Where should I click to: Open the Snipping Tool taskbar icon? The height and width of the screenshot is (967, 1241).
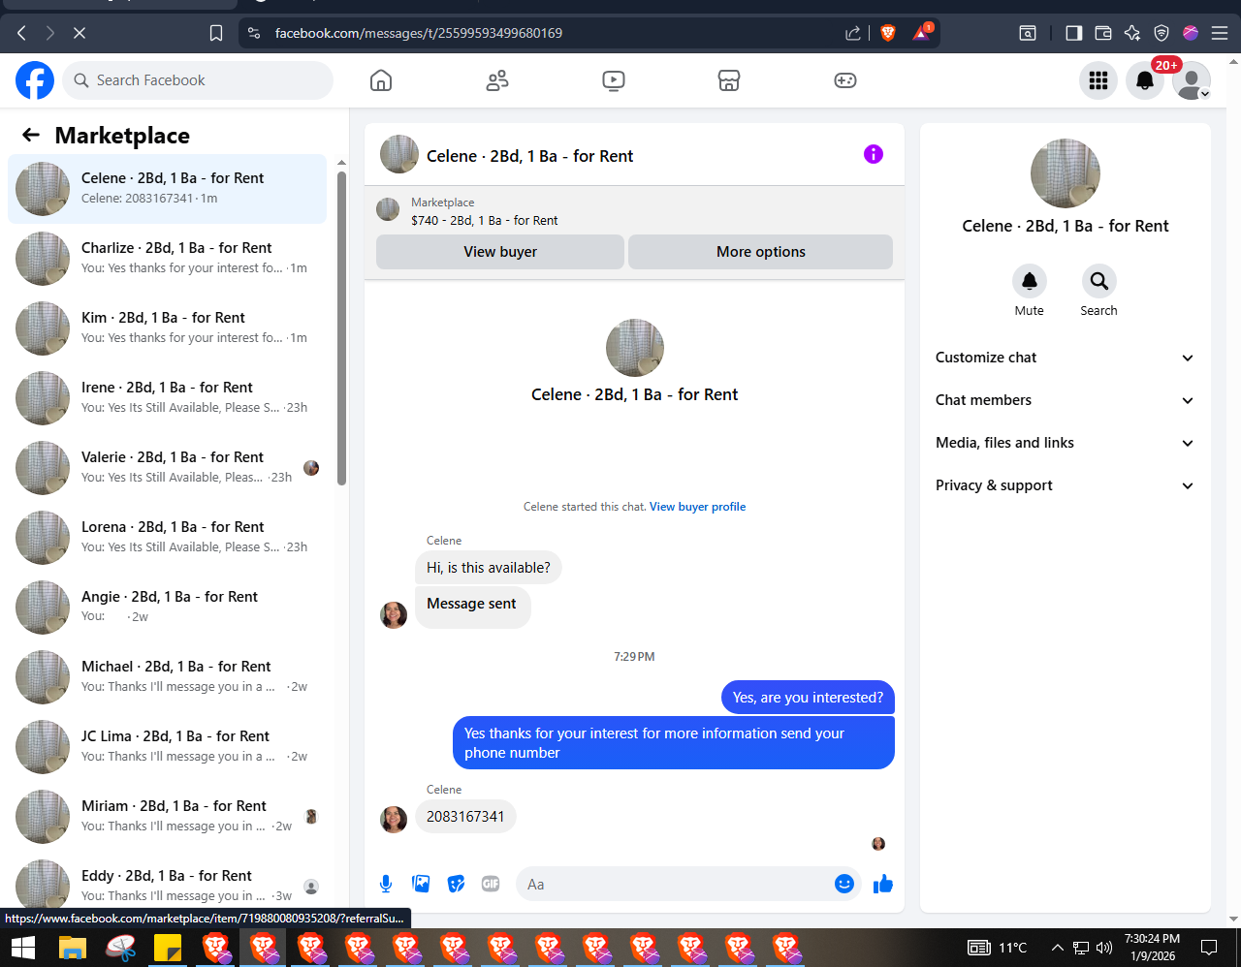tap(121, 948)
